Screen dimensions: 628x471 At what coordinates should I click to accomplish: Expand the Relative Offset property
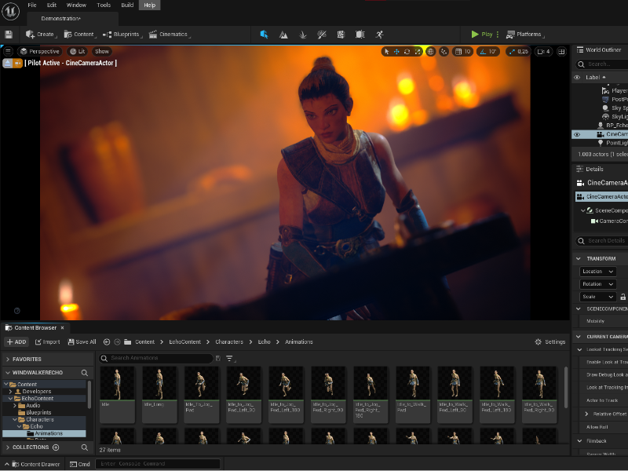pos(586,414)
